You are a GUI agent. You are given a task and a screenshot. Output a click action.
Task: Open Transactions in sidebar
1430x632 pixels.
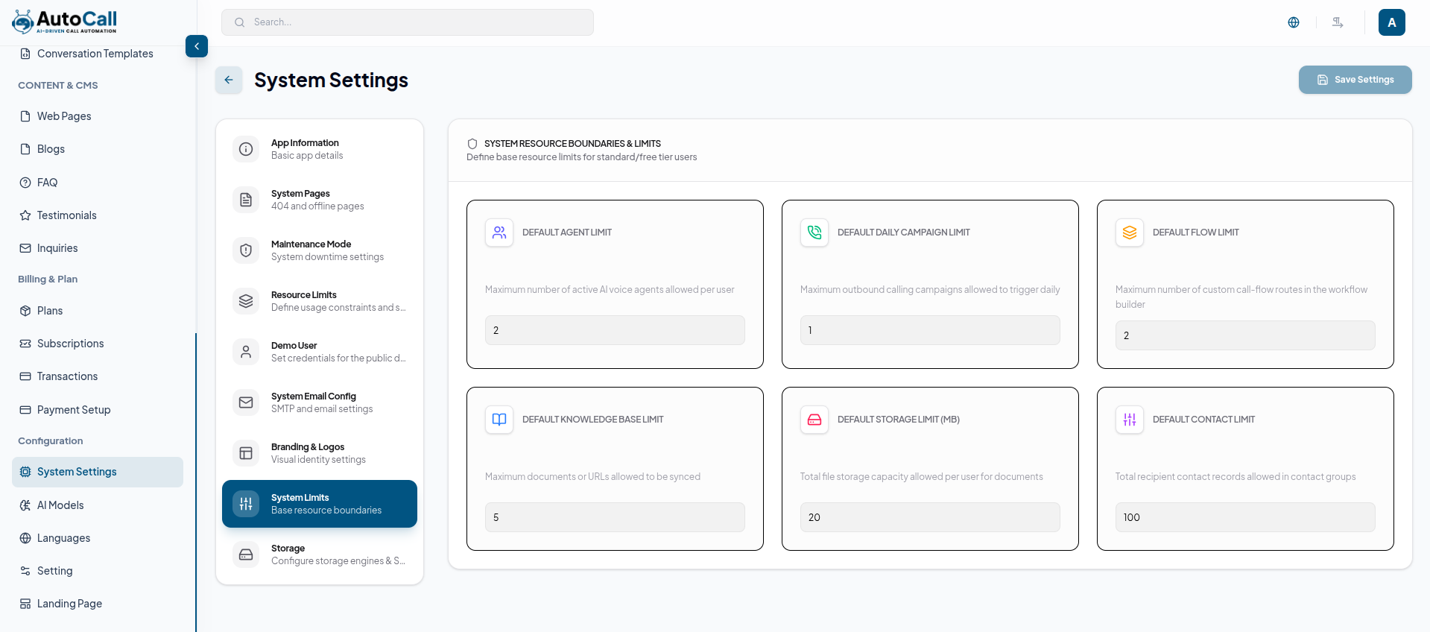[98, 376]
